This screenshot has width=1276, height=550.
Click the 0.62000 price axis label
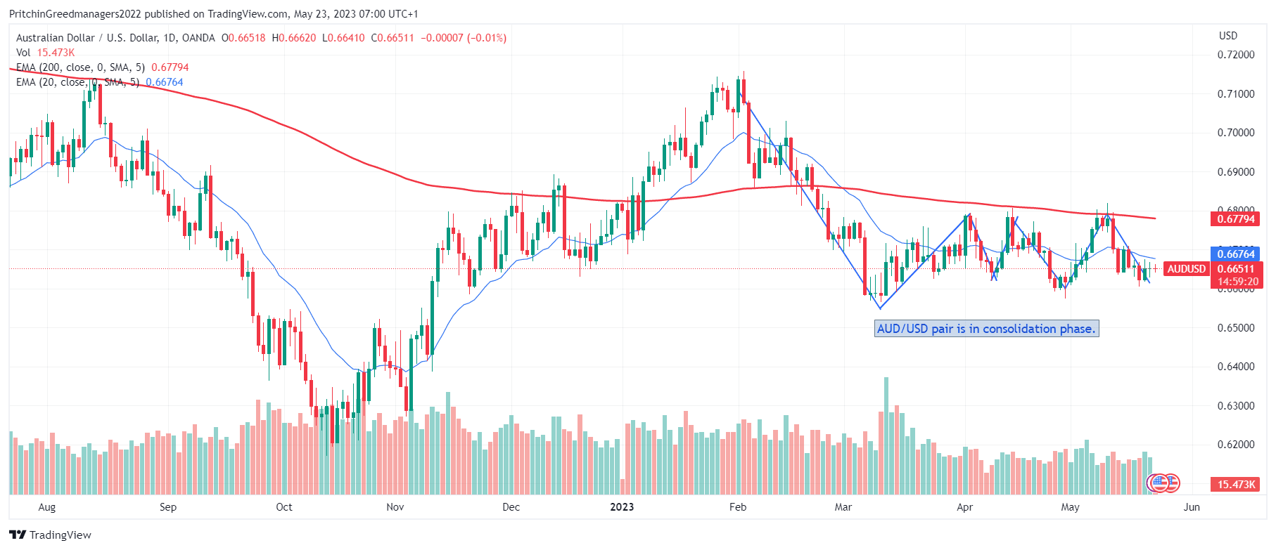pyautogui.click(x=1236, y=445)
